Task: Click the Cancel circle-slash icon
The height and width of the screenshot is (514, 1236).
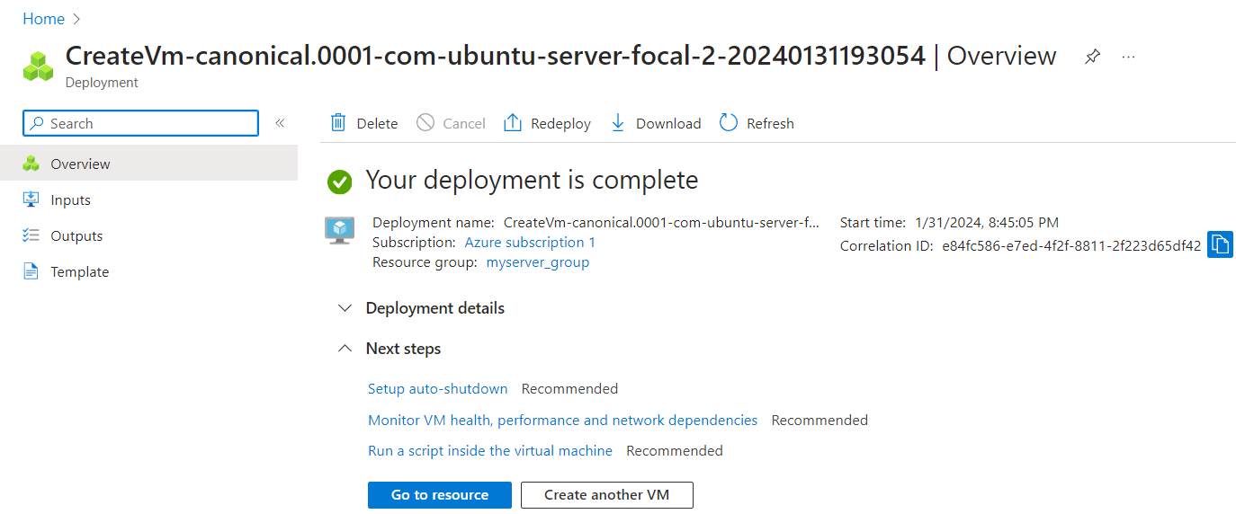Action: (425, 123)
